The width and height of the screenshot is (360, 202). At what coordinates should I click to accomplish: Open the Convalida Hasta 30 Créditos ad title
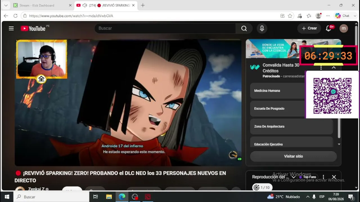click(281, 68)
